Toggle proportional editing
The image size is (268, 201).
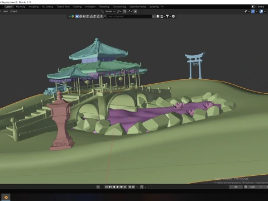135,11
